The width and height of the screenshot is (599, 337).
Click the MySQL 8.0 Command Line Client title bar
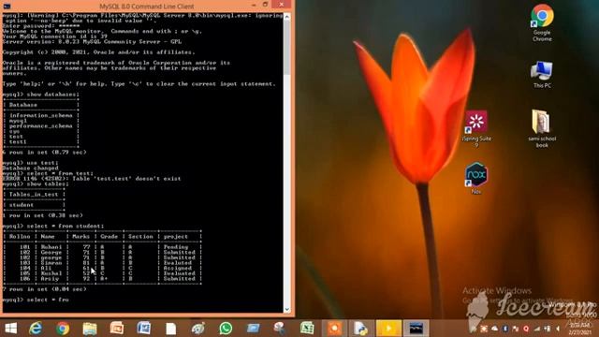pos(146,7)
